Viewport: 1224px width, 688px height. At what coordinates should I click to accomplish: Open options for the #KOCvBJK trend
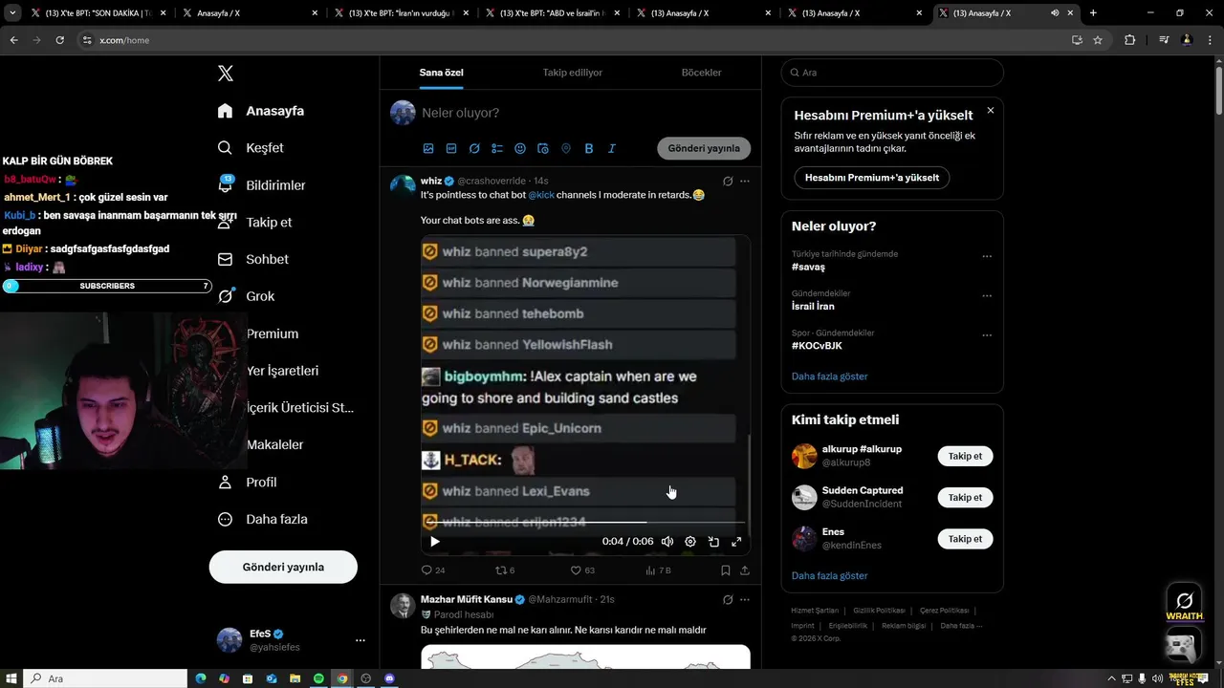(987, 335)
